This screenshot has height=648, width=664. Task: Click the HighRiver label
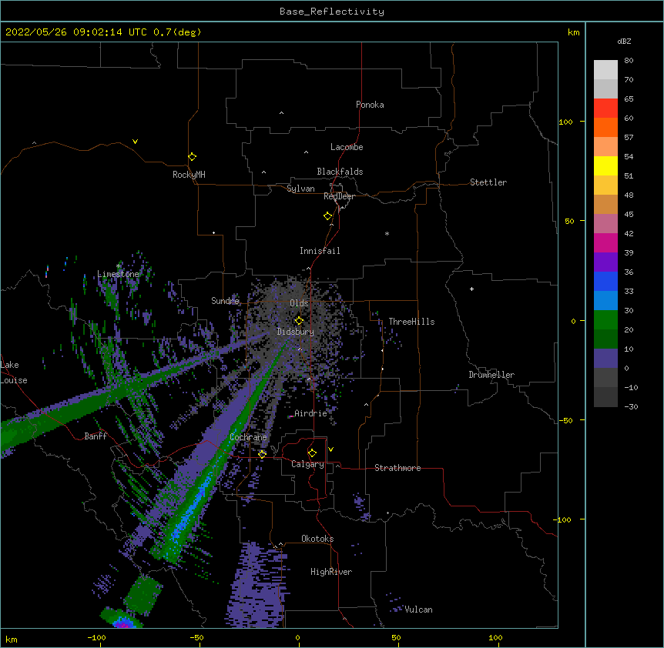(331, 572)
